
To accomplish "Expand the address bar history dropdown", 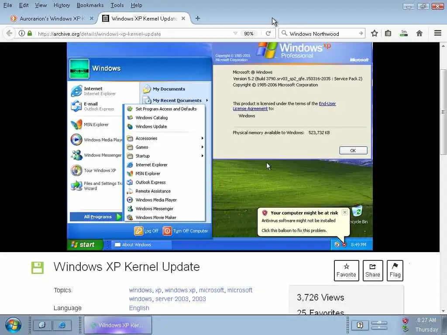I will 235,34.
